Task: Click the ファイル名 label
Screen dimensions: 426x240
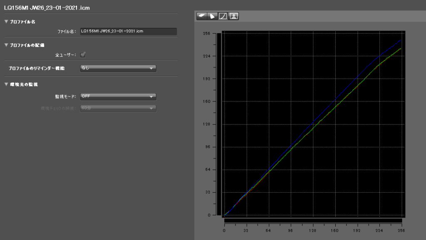Action: [67, 32]
